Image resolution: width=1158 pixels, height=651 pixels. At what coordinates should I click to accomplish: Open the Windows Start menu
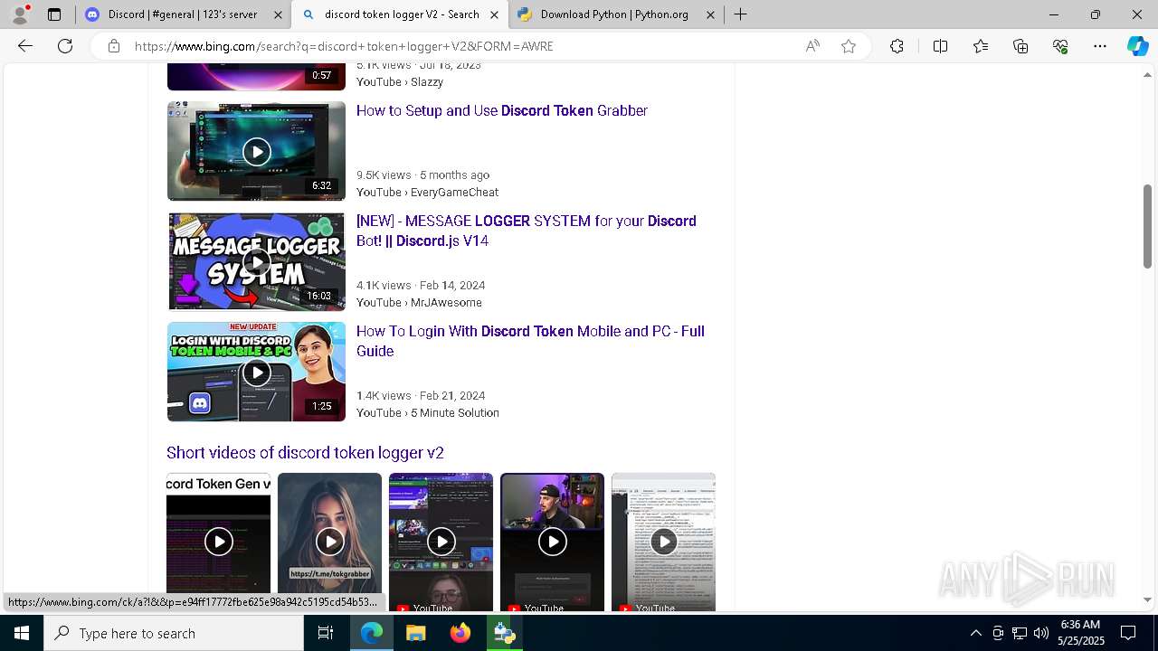click(x=22, y=633)
